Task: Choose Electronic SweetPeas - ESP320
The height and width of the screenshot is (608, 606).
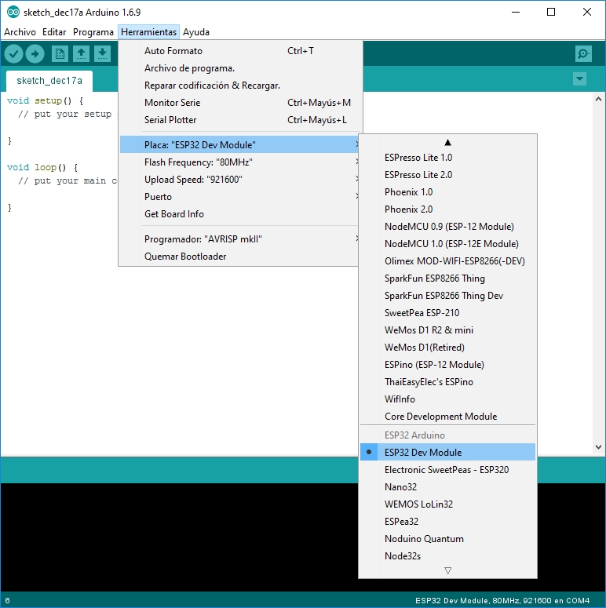Action: pyautogui.click(x=447, y=470)
